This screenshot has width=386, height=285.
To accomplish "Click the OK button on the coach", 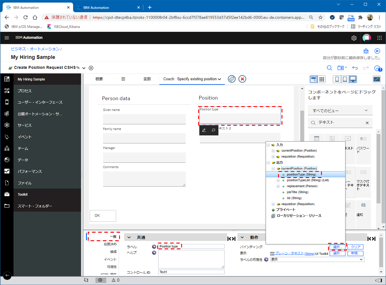I will (x=103, y=216).
